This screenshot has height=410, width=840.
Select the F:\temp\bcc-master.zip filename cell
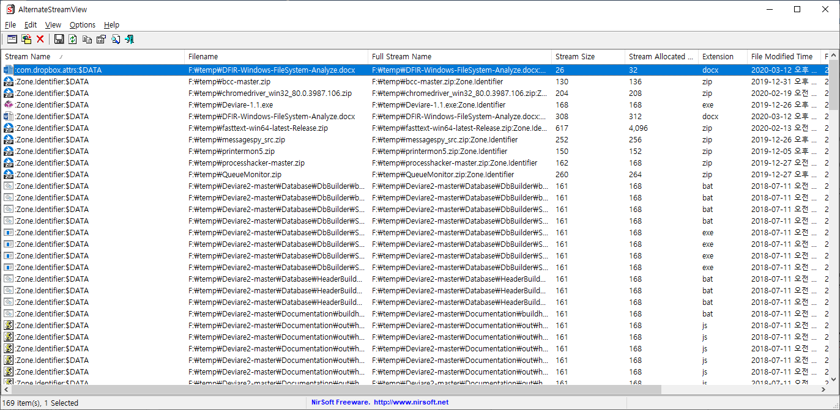click(229, 81)
